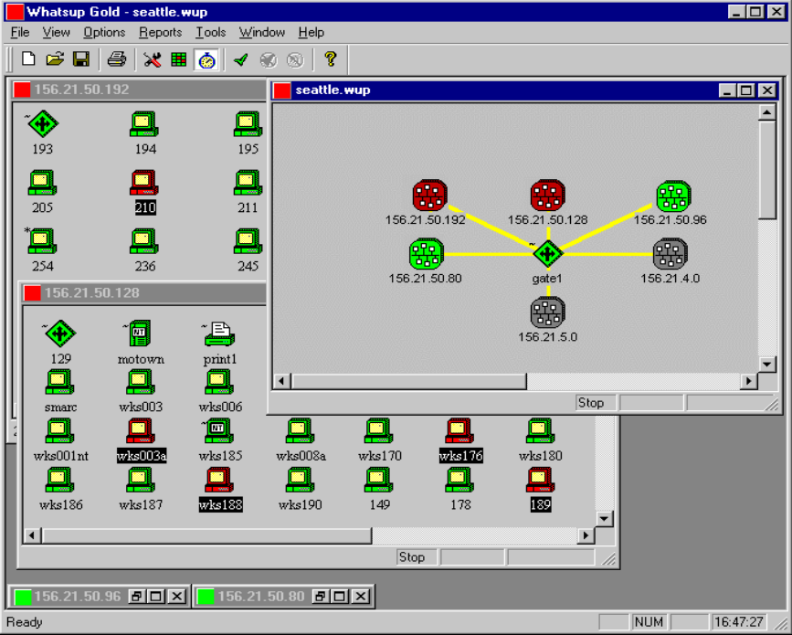Select workstation 194 icon
Viewport: 792px width, 635px height.
(x=144, y=124)
